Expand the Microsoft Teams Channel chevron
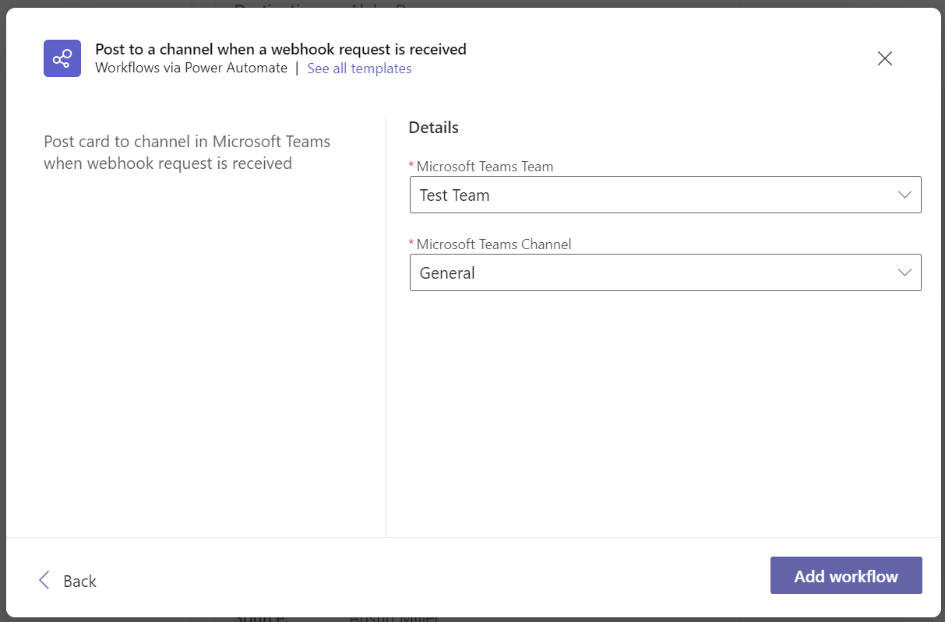Image resolution: width=945 pixels, height=622 pixels. [x=904, y=272]
